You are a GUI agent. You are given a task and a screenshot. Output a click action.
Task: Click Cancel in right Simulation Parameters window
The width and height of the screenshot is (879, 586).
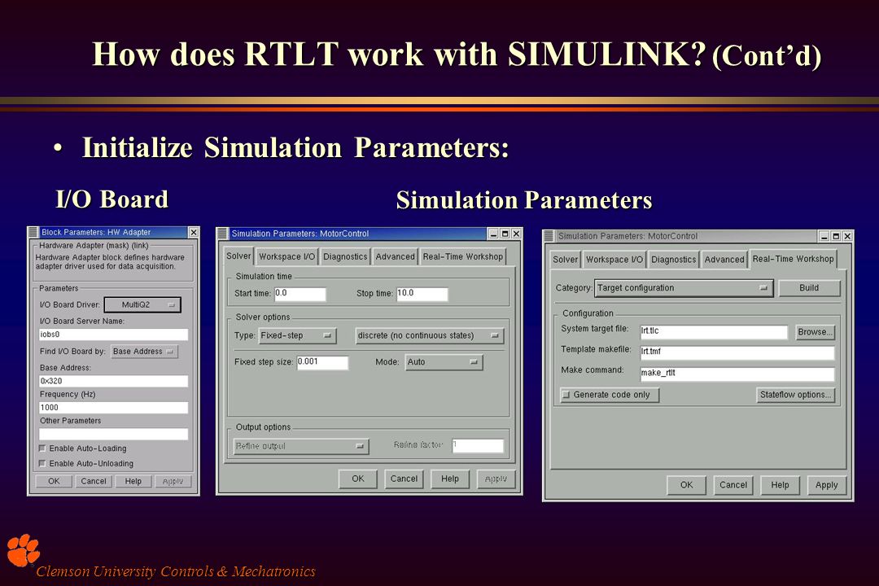point(732,485)
